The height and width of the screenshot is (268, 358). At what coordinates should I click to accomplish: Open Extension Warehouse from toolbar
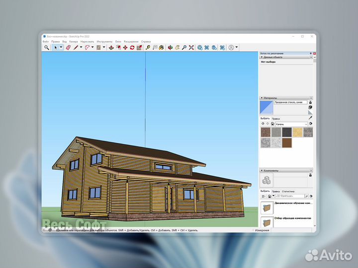pyautogui.click(x=207, y=48)
